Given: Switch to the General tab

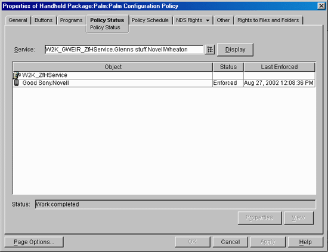Looking at the screenshot, I should pos(18,20).
